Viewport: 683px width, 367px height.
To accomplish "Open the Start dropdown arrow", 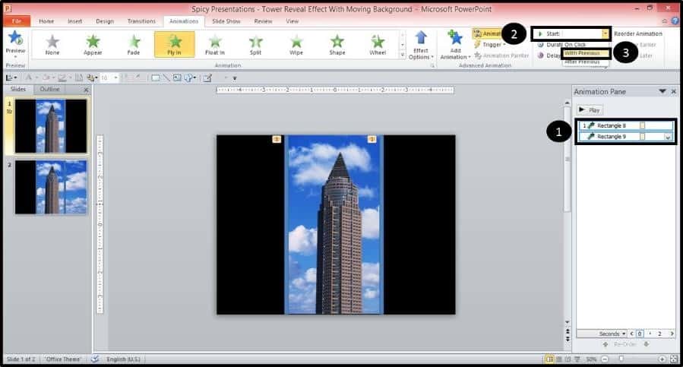I will pyautogui.click(x=605, y=33).
